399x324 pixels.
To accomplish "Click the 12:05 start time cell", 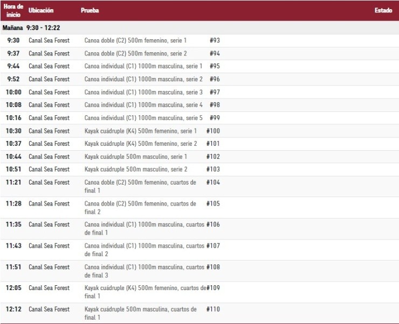I will (x=13, y=288).
